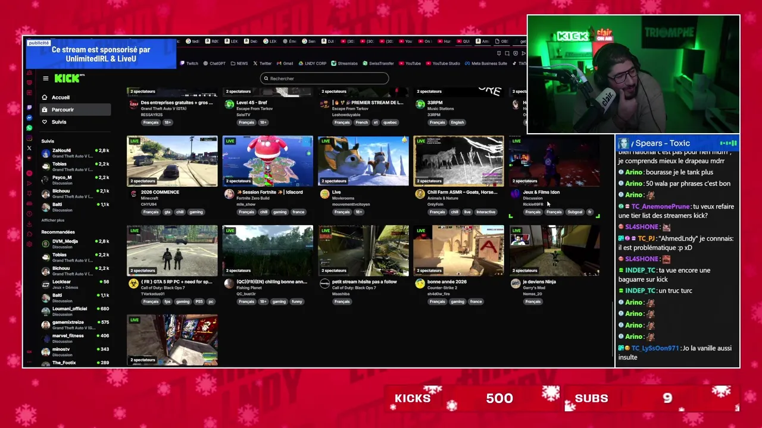
Task: Select PS5 tag under GTA 5 RP
Action: pyautogui.click(x=199, y=301)
